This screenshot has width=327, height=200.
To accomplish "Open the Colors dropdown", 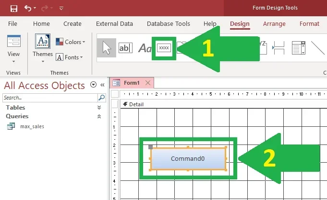I will [71, 42].
